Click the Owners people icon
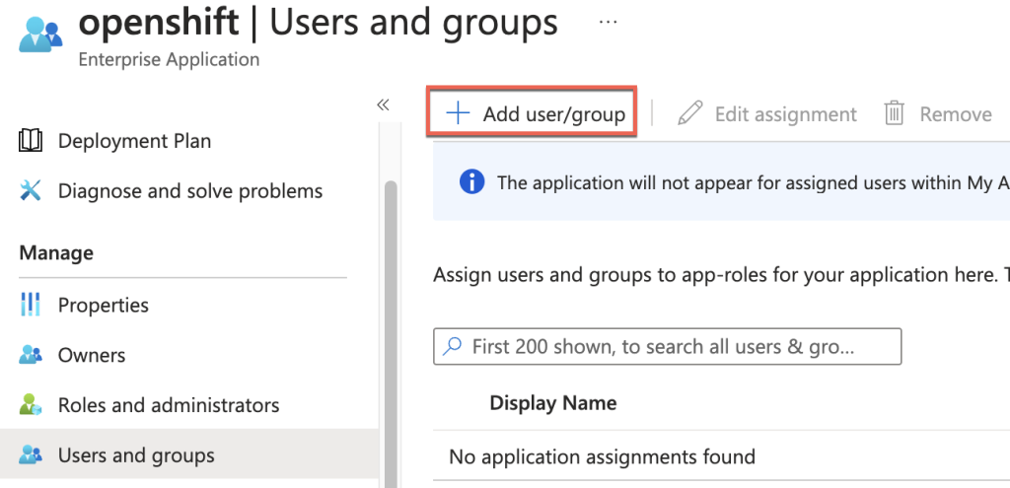 tap(31, 356)
